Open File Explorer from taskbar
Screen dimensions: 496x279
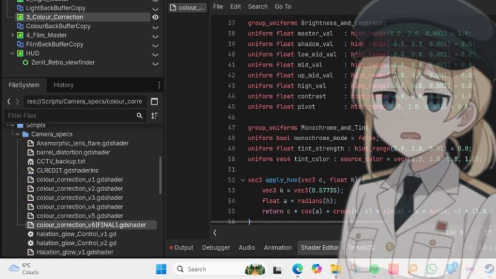(336, 269)
